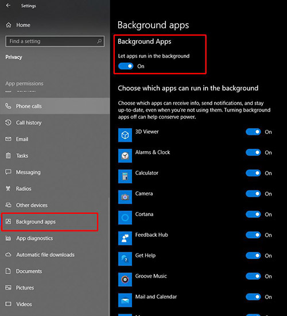The image size is (287, 316).
Task: Click the Feedback Hub app name
Action: click(x=152, y=235)
